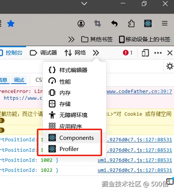
Task: Click the blue bookmark star icon
Action: [11, 23]
